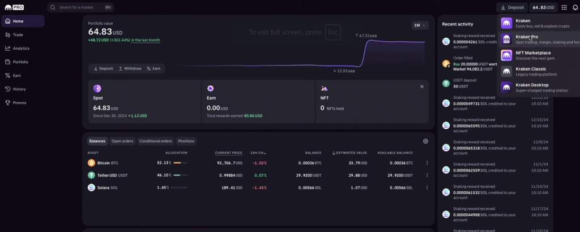Click the Earn button under portfolio chart
This screenshot has width=580, height=232.
coord(153,69)
